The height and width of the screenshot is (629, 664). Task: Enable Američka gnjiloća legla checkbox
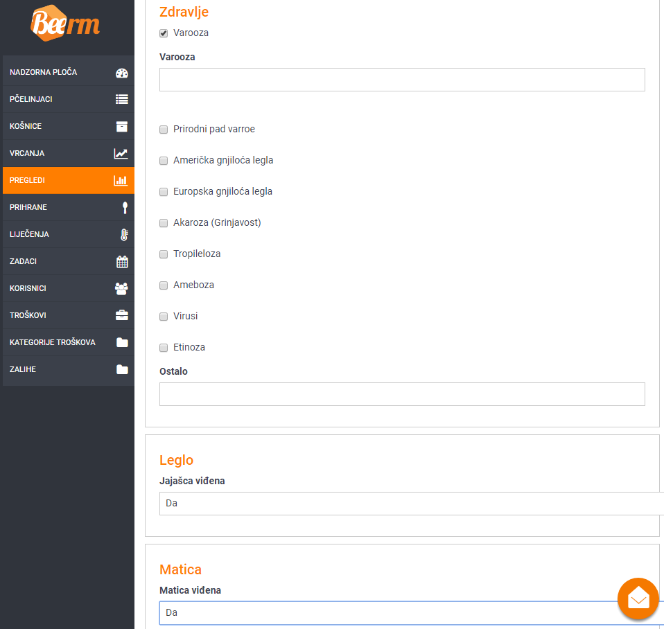click(164, 161)
